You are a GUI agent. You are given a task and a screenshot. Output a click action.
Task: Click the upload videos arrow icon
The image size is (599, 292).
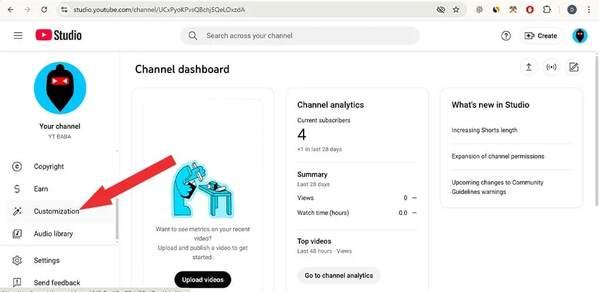529,68
